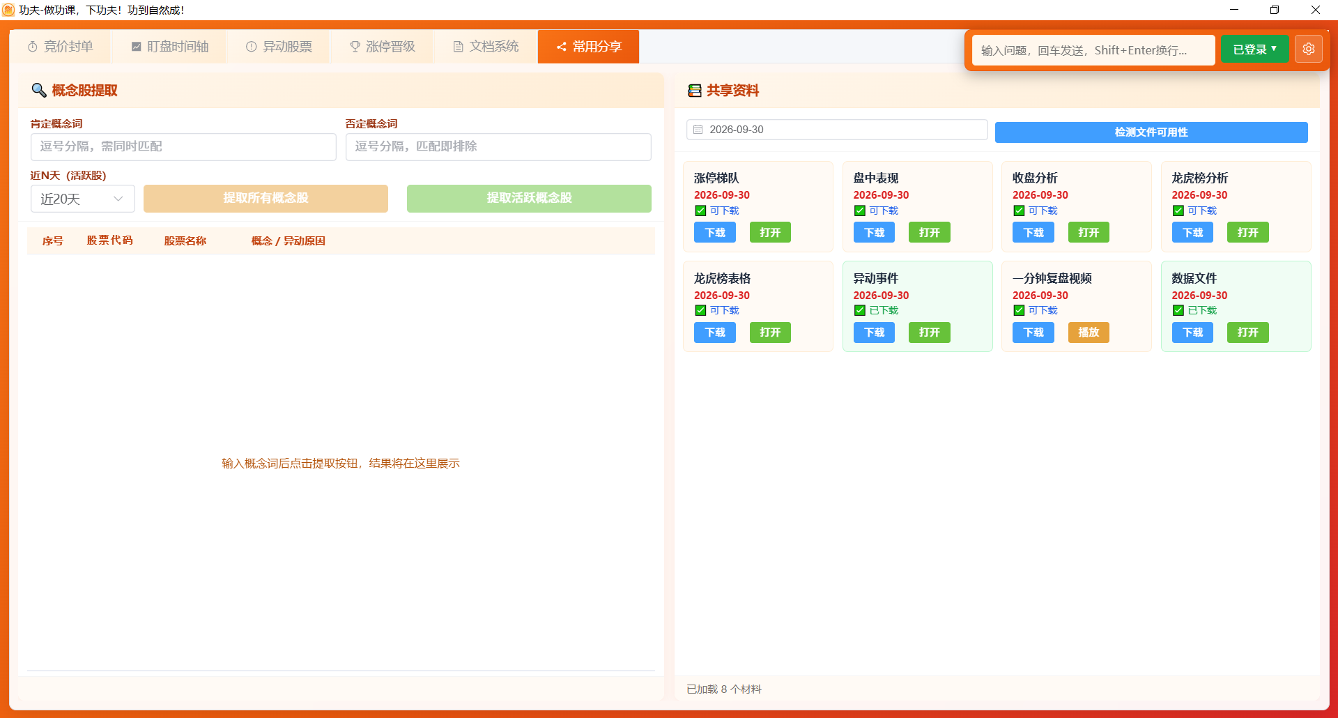The image size is (1338, 718).
Task: Click the stacked books icon beside 共享资料
Action: point(695,91)
